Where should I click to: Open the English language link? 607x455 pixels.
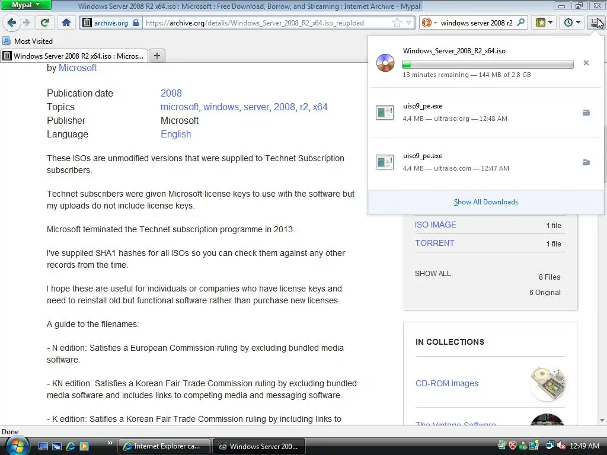(x=175, y=134)
